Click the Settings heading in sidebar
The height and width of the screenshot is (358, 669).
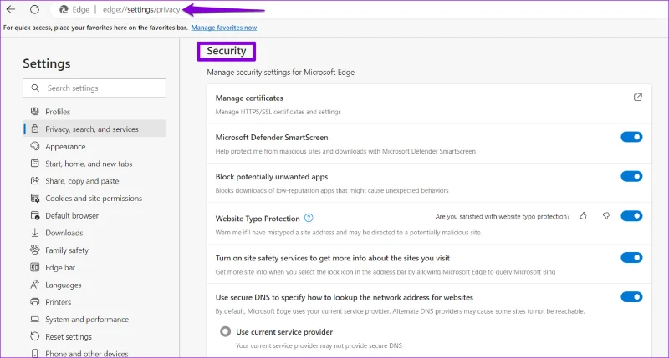click(47, 63)
